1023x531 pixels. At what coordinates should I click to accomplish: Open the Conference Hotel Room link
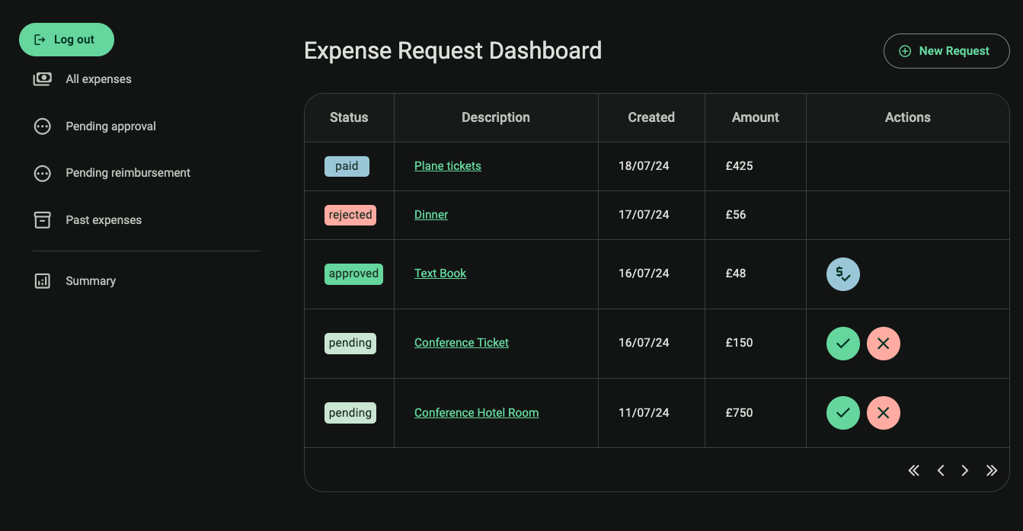coord(476,413)
